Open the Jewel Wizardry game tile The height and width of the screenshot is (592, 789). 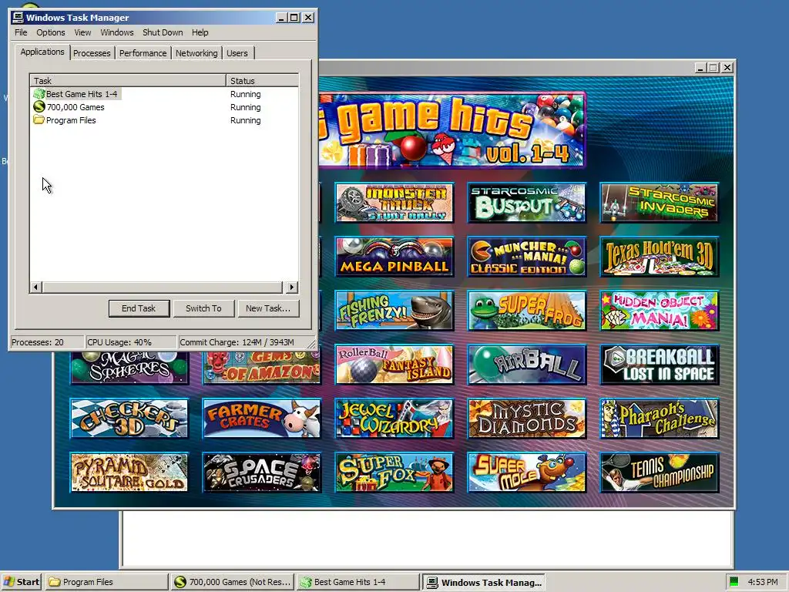pos(394,419)
